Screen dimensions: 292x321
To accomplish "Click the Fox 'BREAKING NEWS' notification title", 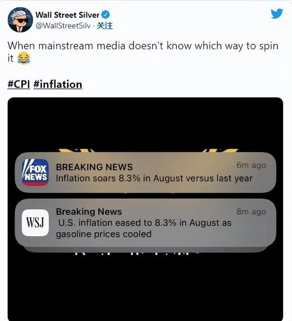I will click(94, 167).
